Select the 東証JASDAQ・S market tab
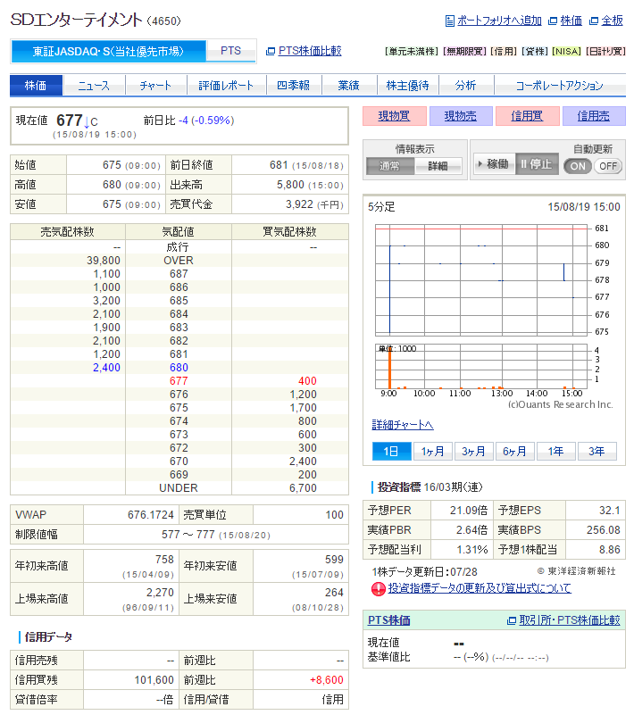Screen dimensions: 634x715 click(x=109, y=51)
